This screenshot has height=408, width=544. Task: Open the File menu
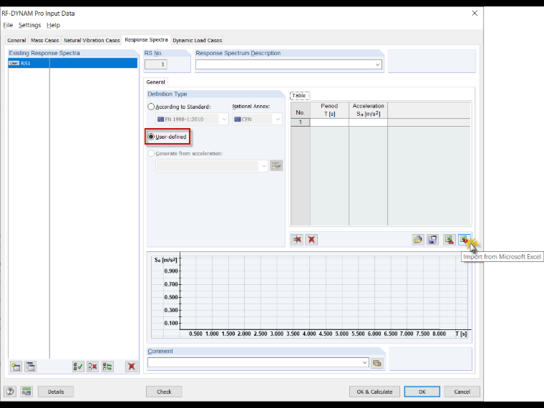[x=8, y=25]
